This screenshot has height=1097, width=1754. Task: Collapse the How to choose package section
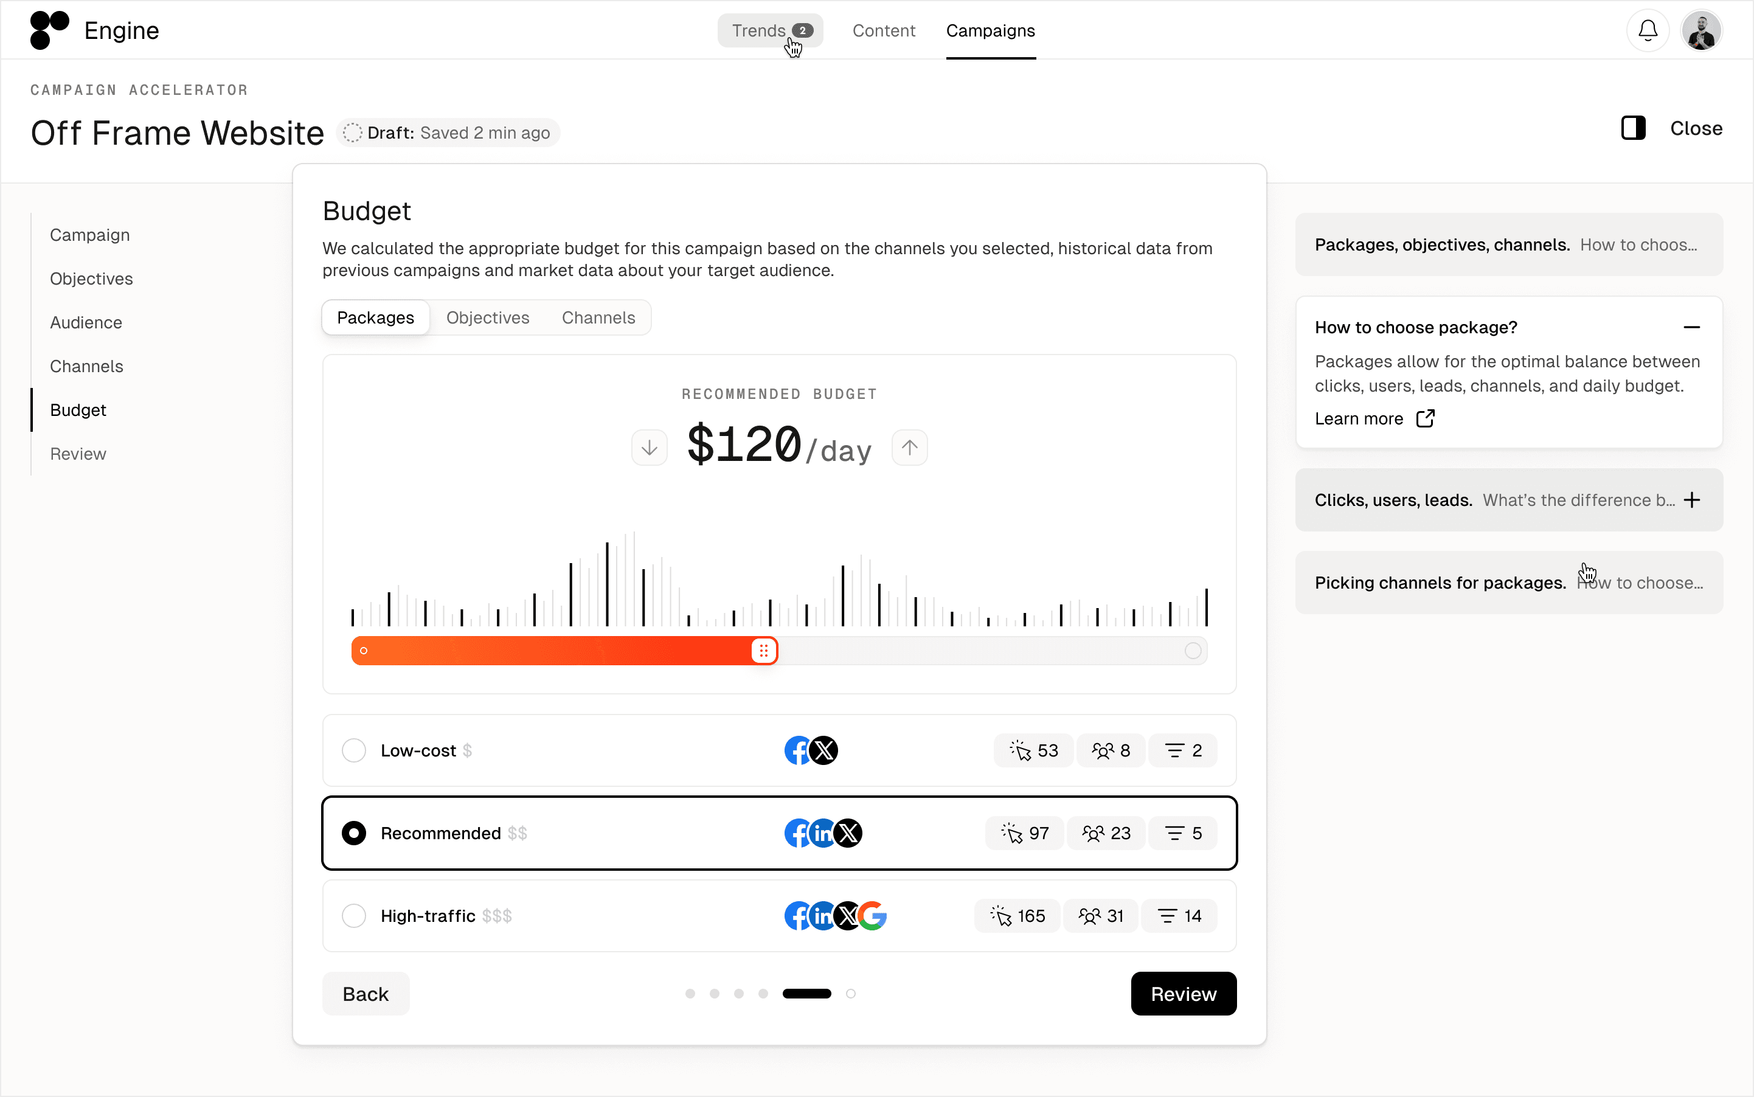[x=1691, y=327]
